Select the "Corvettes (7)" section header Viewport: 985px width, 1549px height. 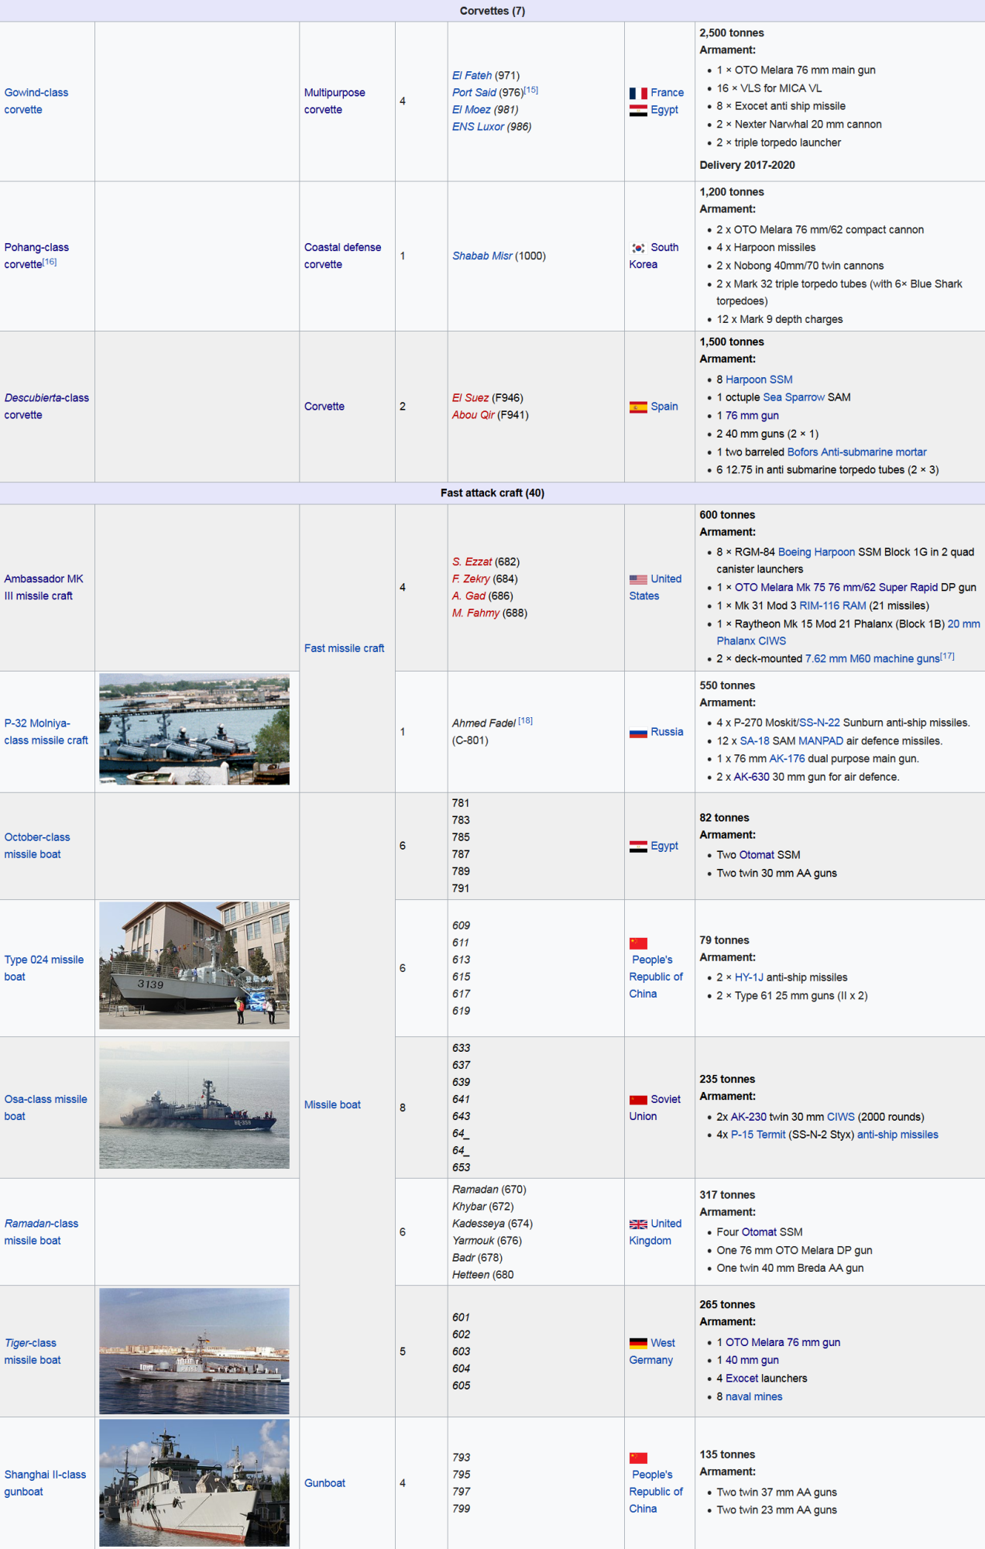(x=492, y=11)
